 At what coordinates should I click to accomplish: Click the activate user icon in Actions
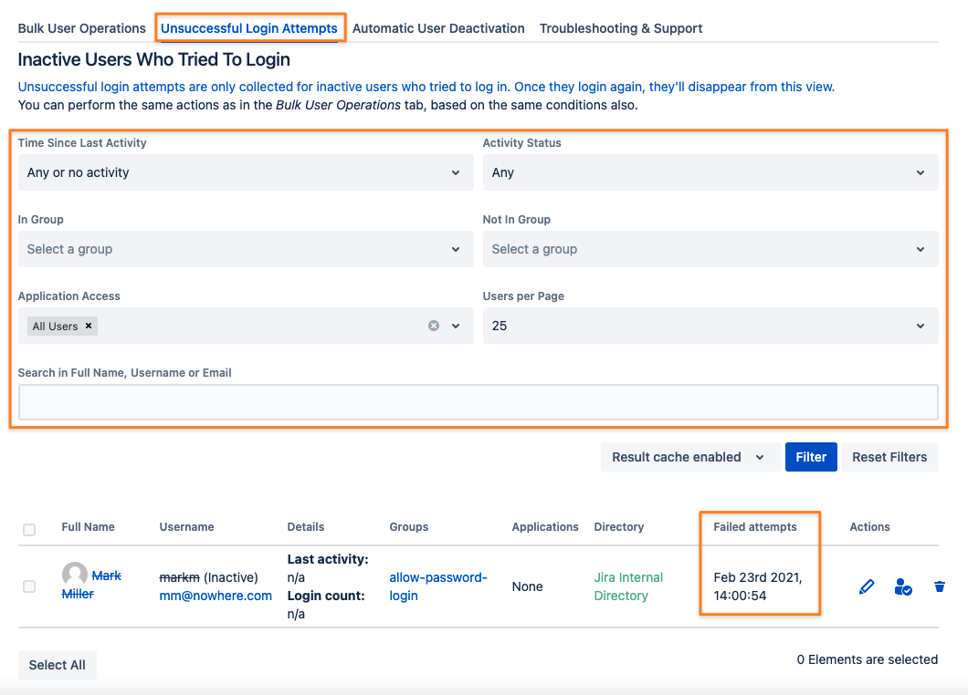pos(902,586)
